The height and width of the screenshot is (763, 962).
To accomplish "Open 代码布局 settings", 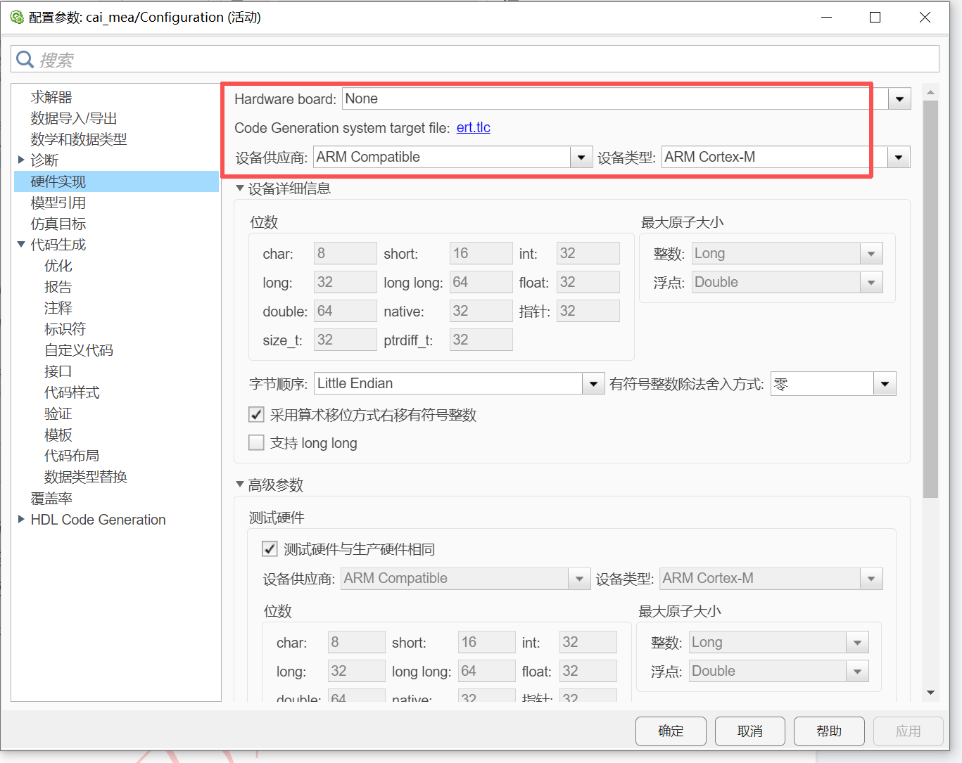I will 72,456.
